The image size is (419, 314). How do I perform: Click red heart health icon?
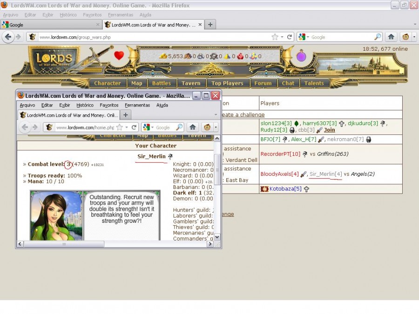(x=119, y=55)
